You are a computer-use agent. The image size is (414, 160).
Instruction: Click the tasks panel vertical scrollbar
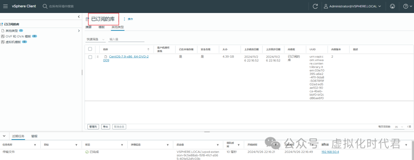[x=412, y=150]
